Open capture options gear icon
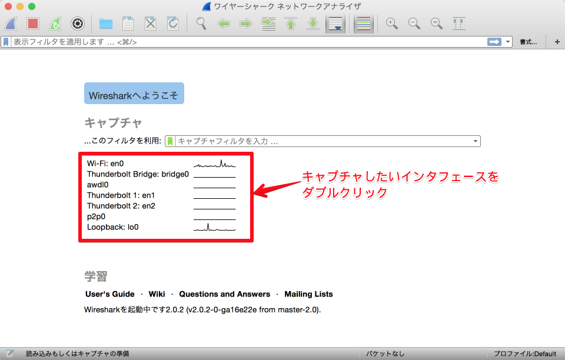This screenshot has width=565, height=360. [78, 24]
